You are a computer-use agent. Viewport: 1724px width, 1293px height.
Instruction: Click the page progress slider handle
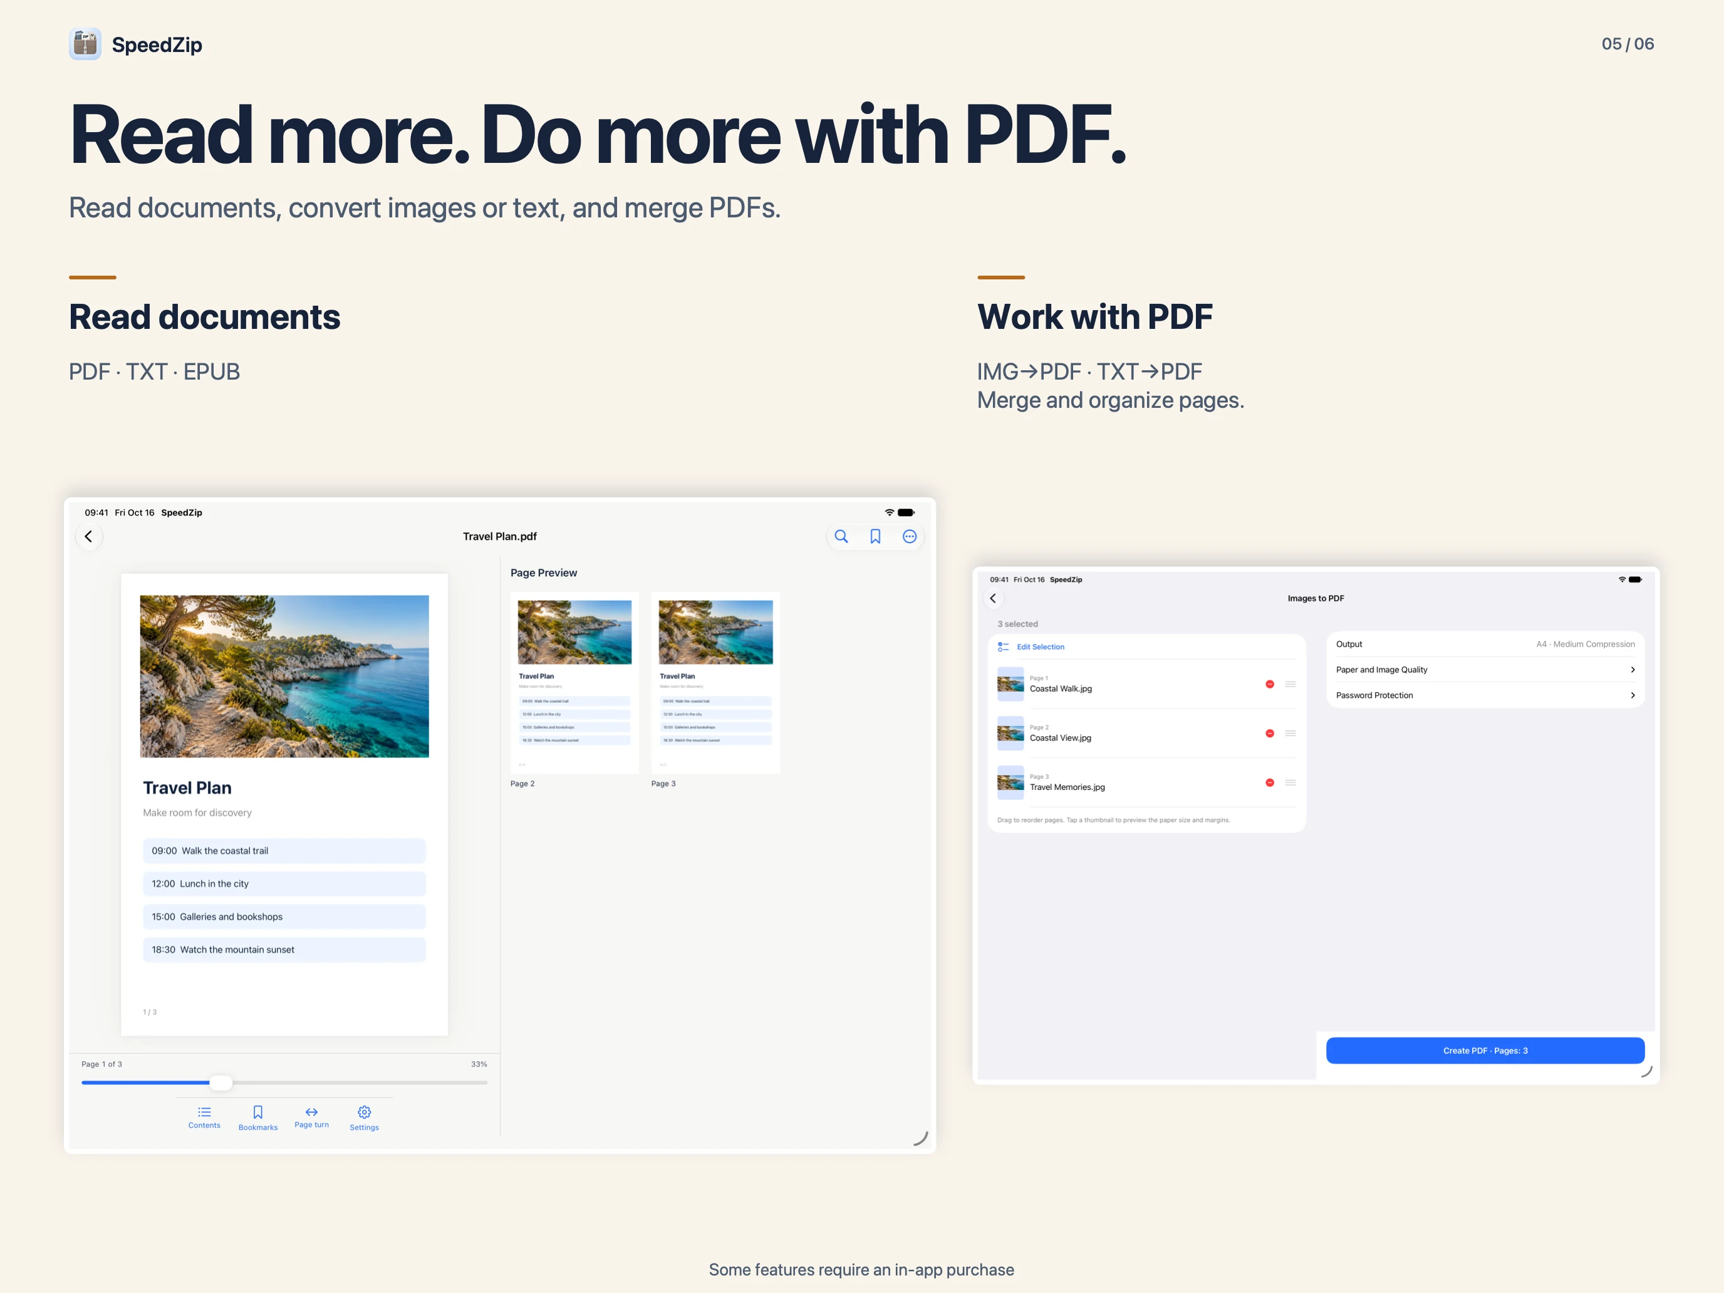221,1082
